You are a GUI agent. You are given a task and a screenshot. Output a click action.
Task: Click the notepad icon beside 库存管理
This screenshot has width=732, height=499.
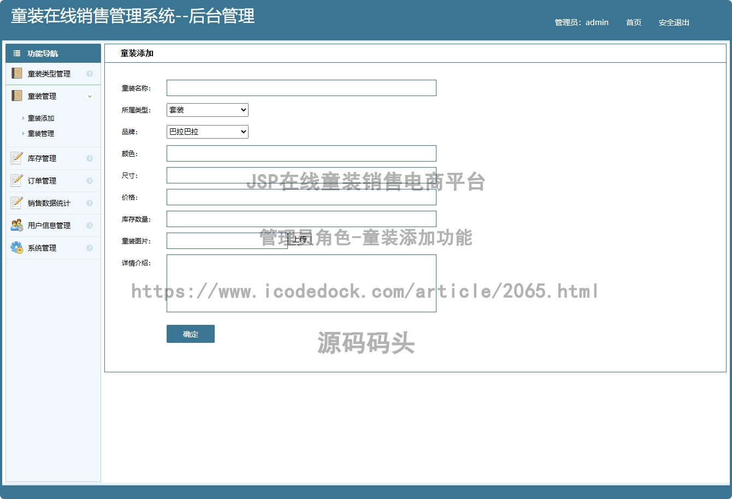[16, 158]
